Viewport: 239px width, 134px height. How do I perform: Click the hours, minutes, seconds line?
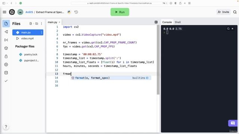[100, 66]
